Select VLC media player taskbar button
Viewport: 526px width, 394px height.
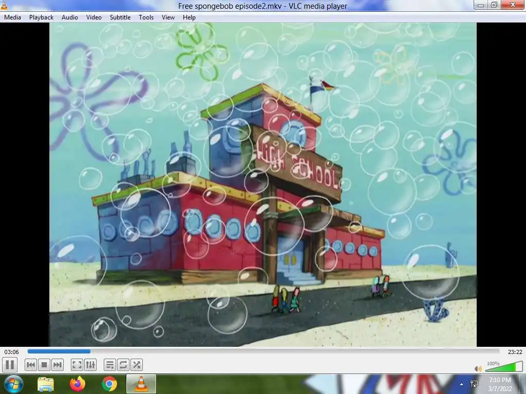tap(141, 384)
